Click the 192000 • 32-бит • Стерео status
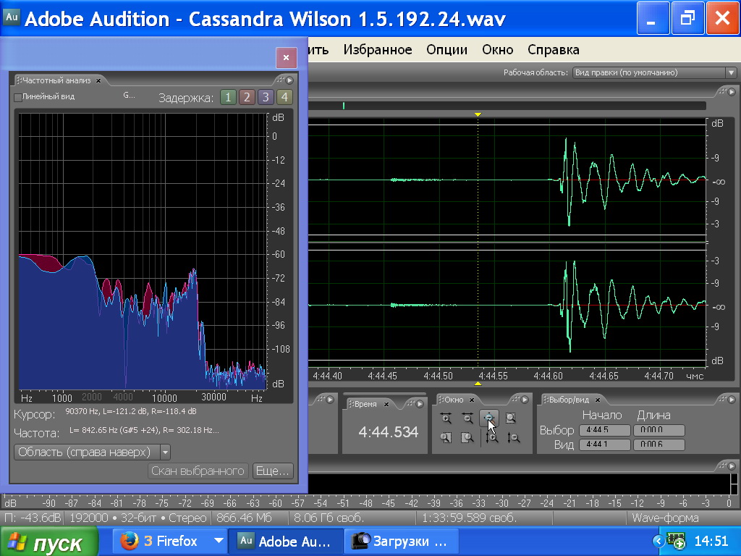The image size is (741, 556). [x=138, y=518]
